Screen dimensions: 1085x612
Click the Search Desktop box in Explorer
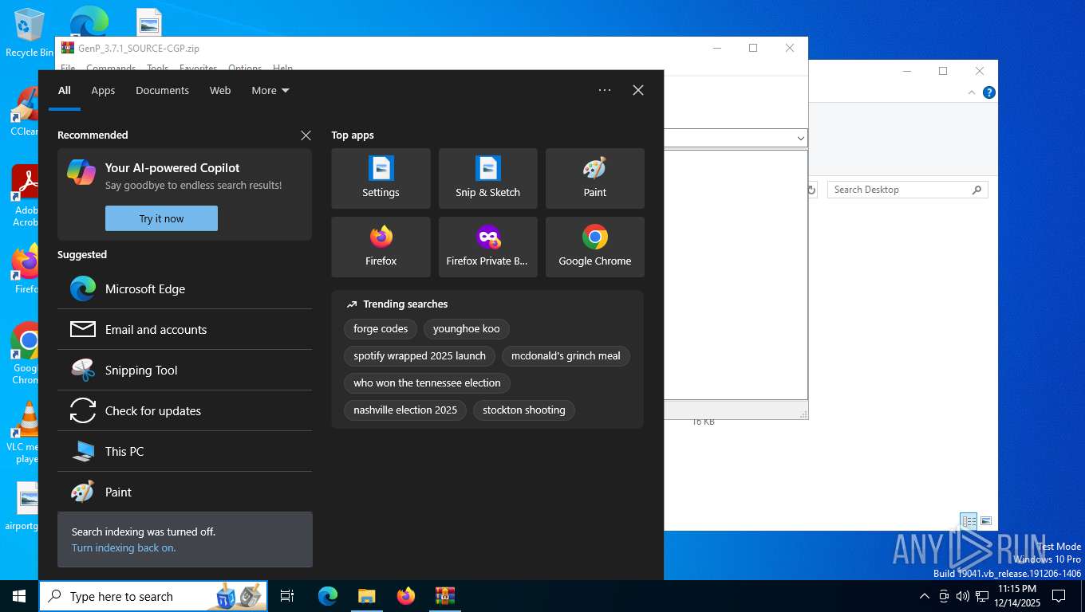[907, 190]
